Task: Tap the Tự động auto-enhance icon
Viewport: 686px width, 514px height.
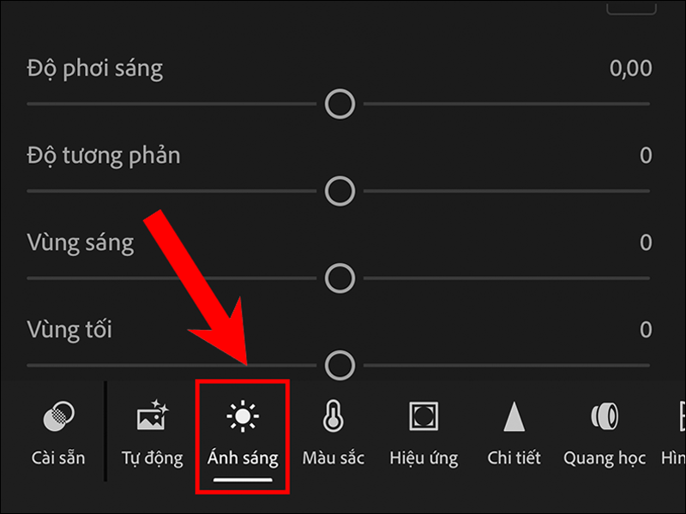Action: point(150,433)
